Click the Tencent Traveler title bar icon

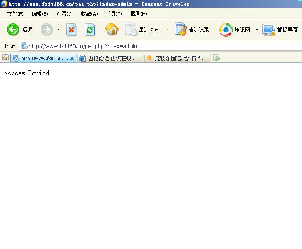4,4
